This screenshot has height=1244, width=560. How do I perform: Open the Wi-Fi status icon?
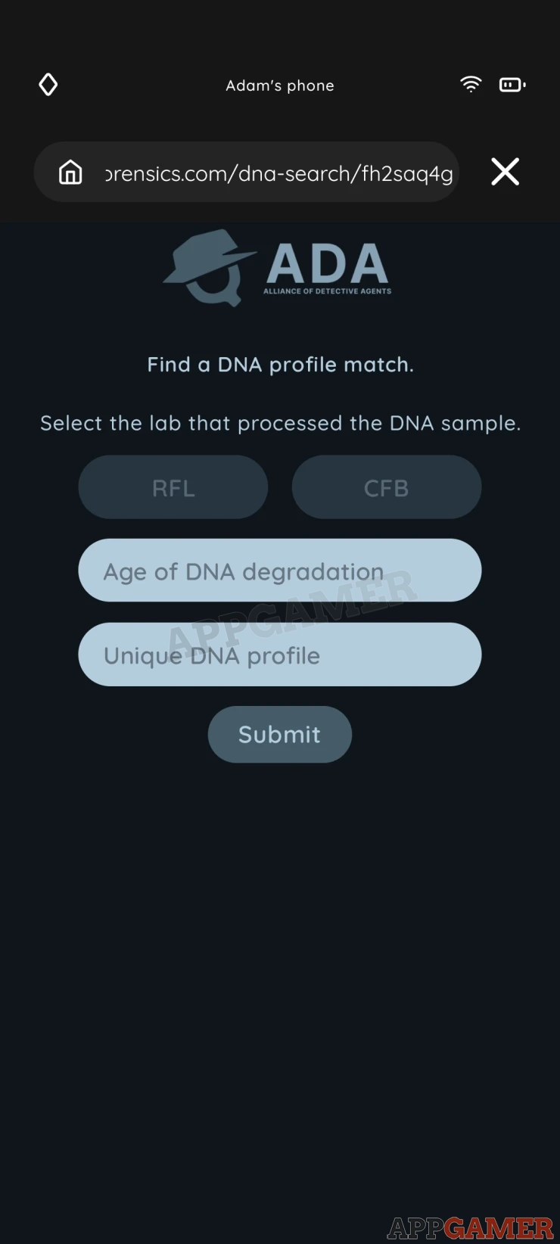tap(471, 85)
